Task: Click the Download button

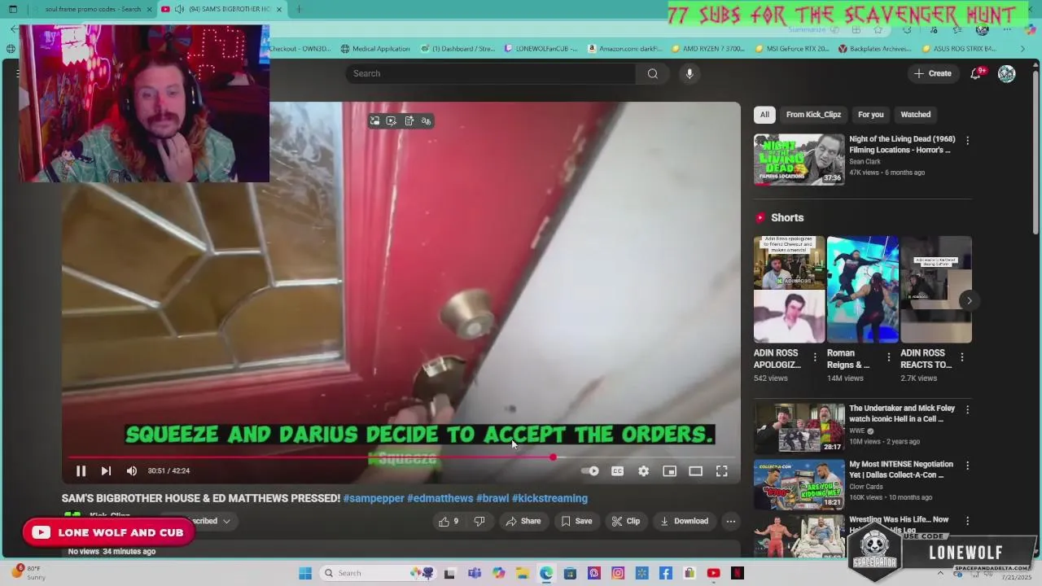Action: 684,522
